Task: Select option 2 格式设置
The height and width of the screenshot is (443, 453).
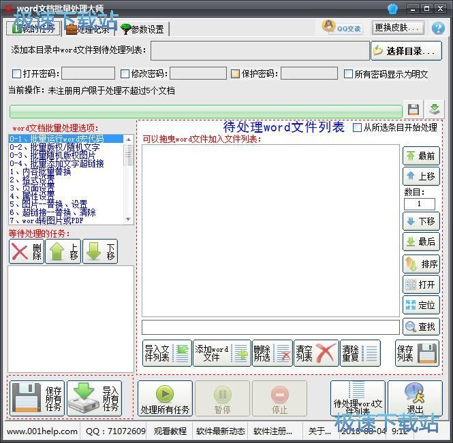Action: 66,180
